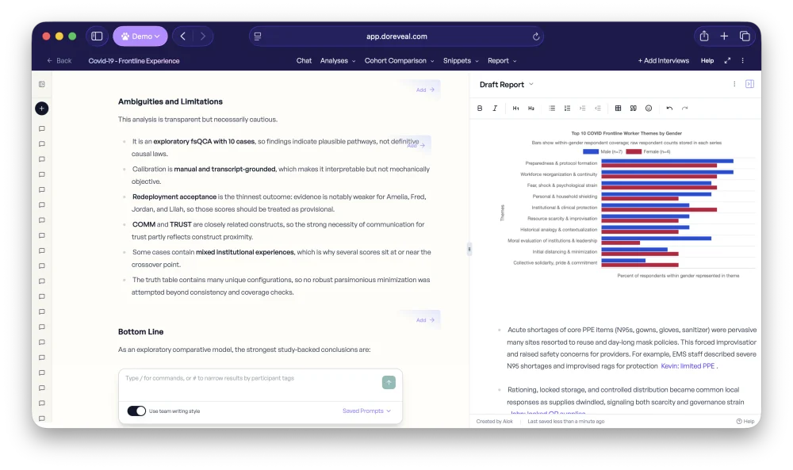Image resolution: width=793 pixels, height=470 pixels.
Task: Open Help link in report footer
Action: [745, 421]
